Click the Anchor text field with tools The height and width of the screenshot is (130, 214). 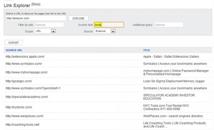(109, 25)
